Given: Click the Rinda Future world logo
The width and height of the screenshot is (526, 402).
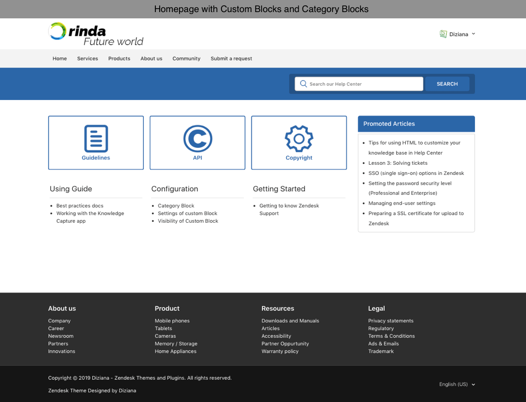Looking at the screenshot, I should pos(96,34).
